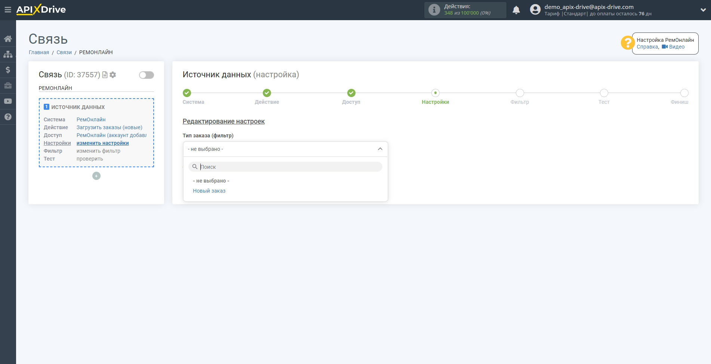Click the account email demo_apix-drive@apix-drive.com
The width and height of the screenshot is (711, 364).
click(589, 7)
